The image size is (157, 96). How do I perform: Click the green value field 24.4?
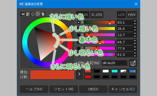point(125,29)
